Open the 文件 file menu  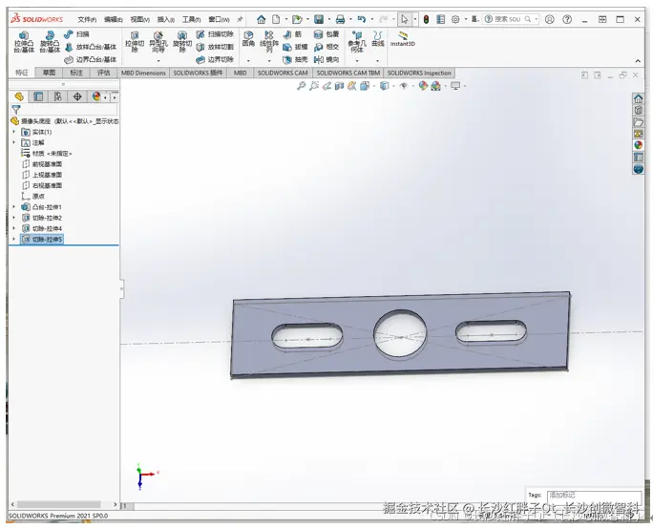87,20
